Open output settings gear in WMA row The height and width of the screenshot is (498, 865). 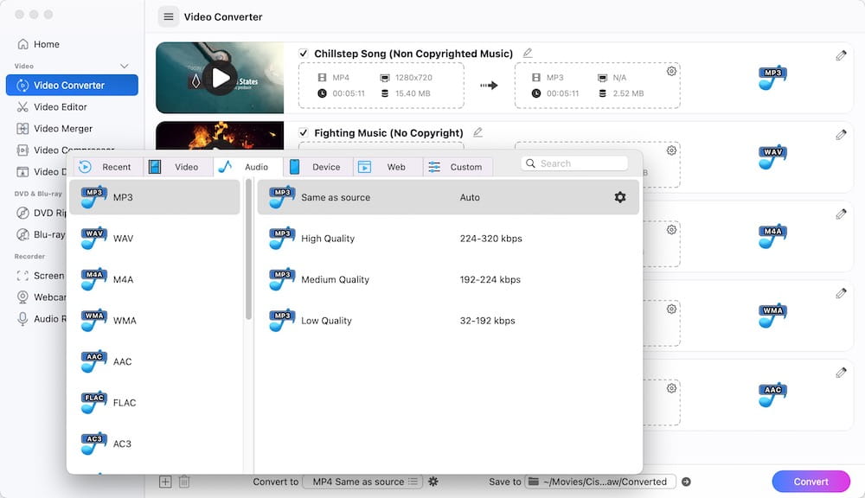point(671,310)
